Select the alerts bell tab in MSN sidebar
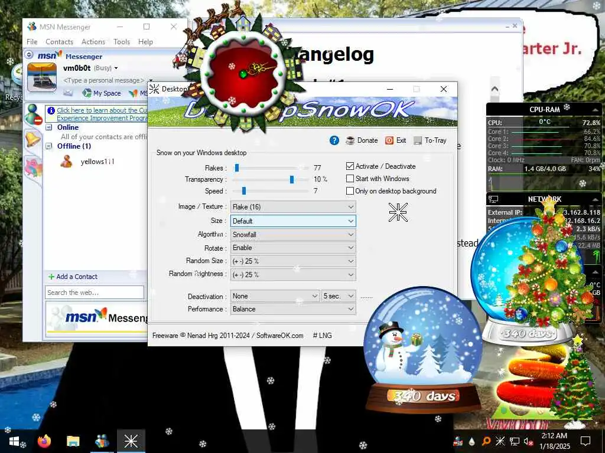 pyautogui.click(x=33, y=139)
